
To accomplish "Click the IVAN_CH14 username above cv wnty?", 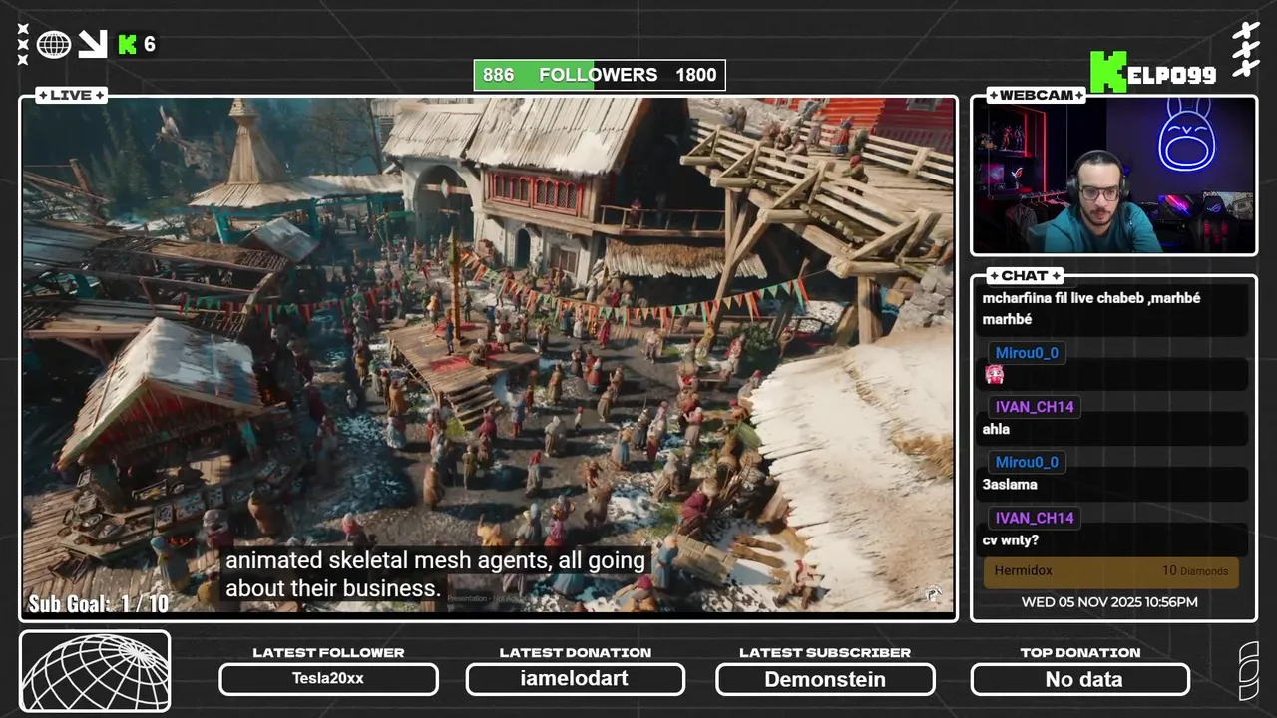I will (1035, 518).
